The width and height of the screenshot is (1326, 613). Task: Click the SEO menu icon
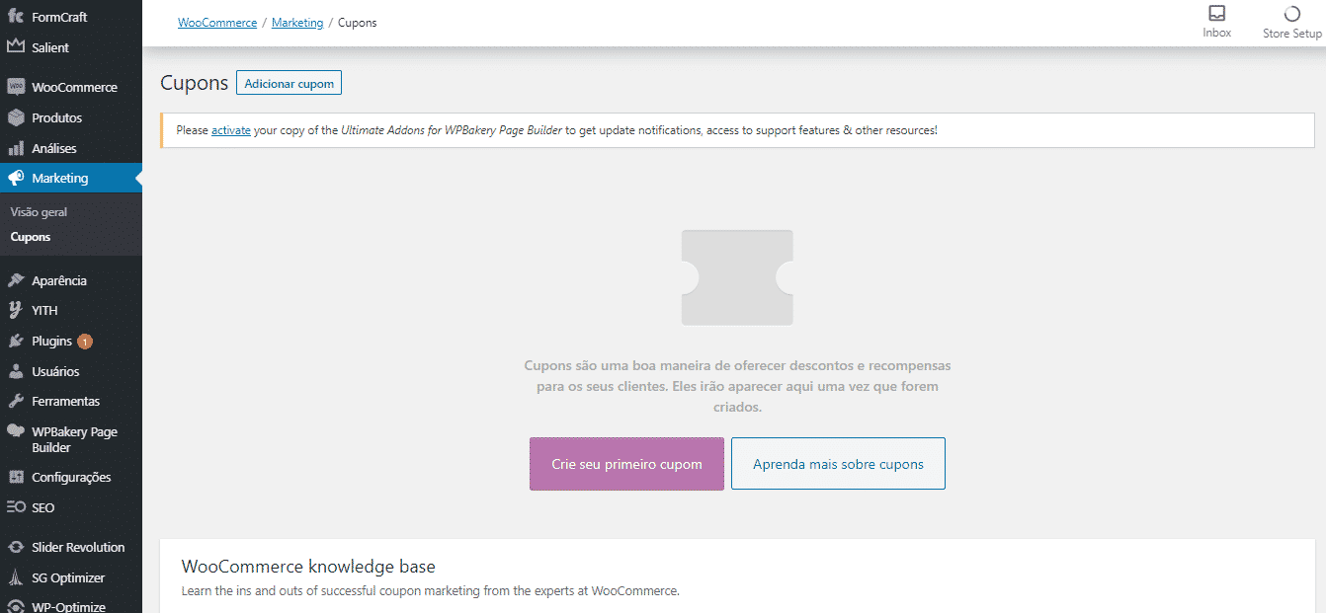click(x=16, y=507)
